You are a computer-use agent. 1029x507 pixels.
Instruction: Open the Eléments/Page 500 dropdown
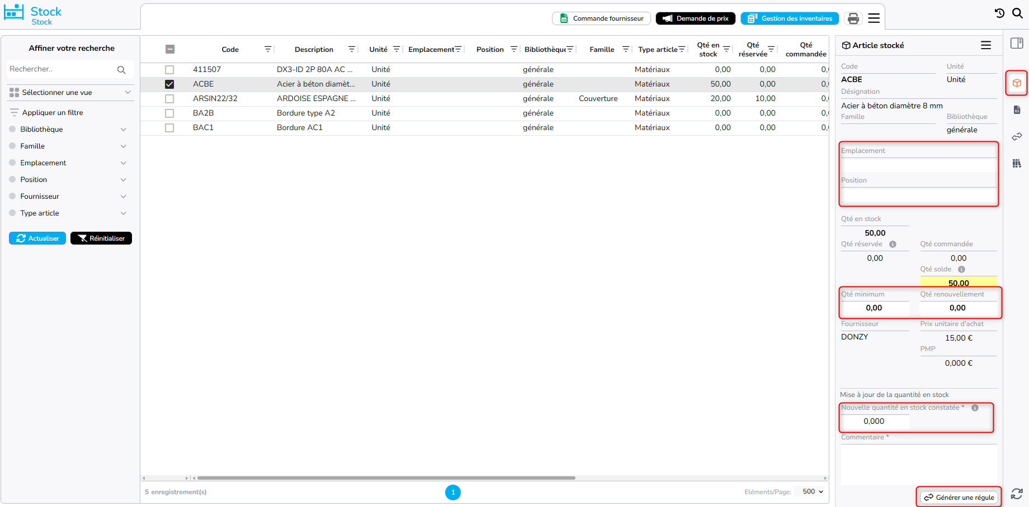click(813, 491)
